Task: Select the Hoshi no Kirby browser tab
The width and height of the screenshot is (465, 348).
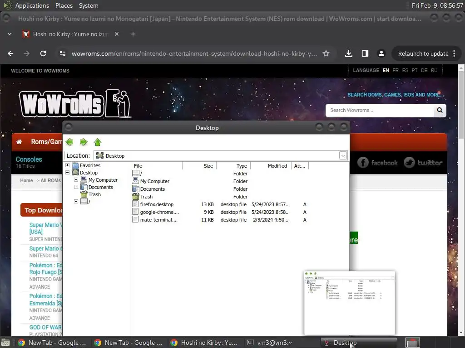Action: [x=69, y=34]
